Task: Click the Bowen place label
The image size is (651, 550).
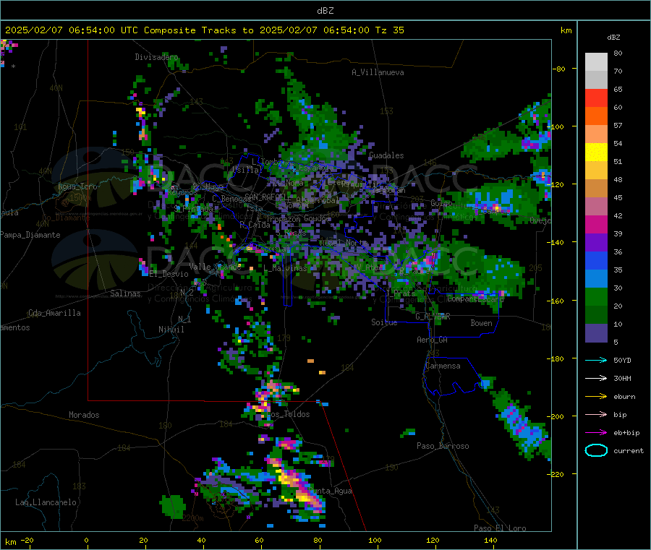Action: coord(481,323)
